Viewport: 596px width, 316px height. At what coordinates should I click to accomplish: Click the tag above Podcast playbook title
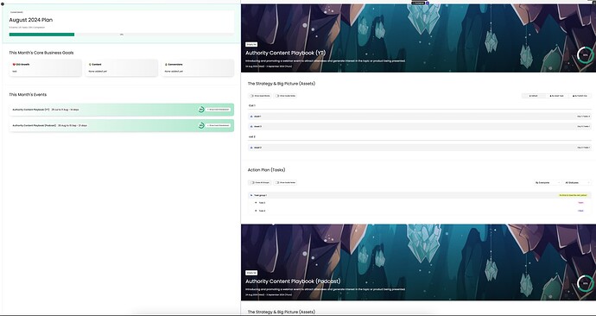tap(251, 273)
